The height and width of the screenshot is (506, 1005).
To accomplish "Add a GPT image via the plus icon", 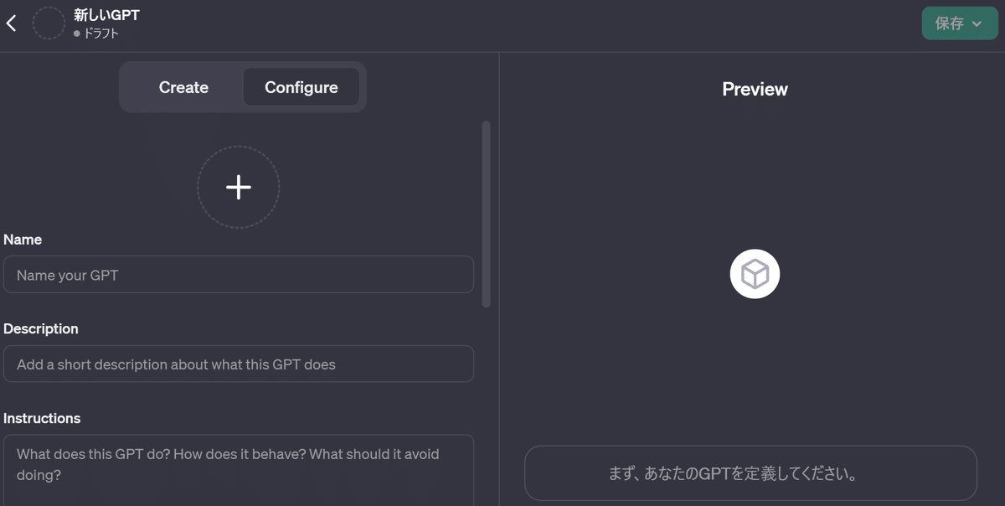I will pyautogui.click(x=239, y=187).
